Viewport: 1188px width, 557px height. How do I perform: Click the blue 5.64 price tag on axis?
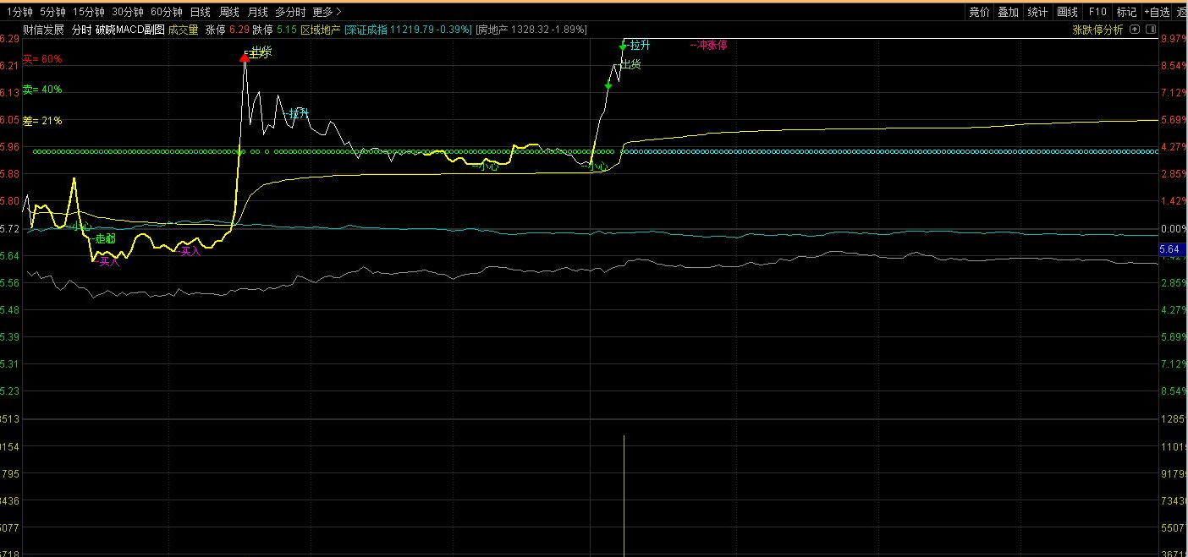click(1169, 249)
